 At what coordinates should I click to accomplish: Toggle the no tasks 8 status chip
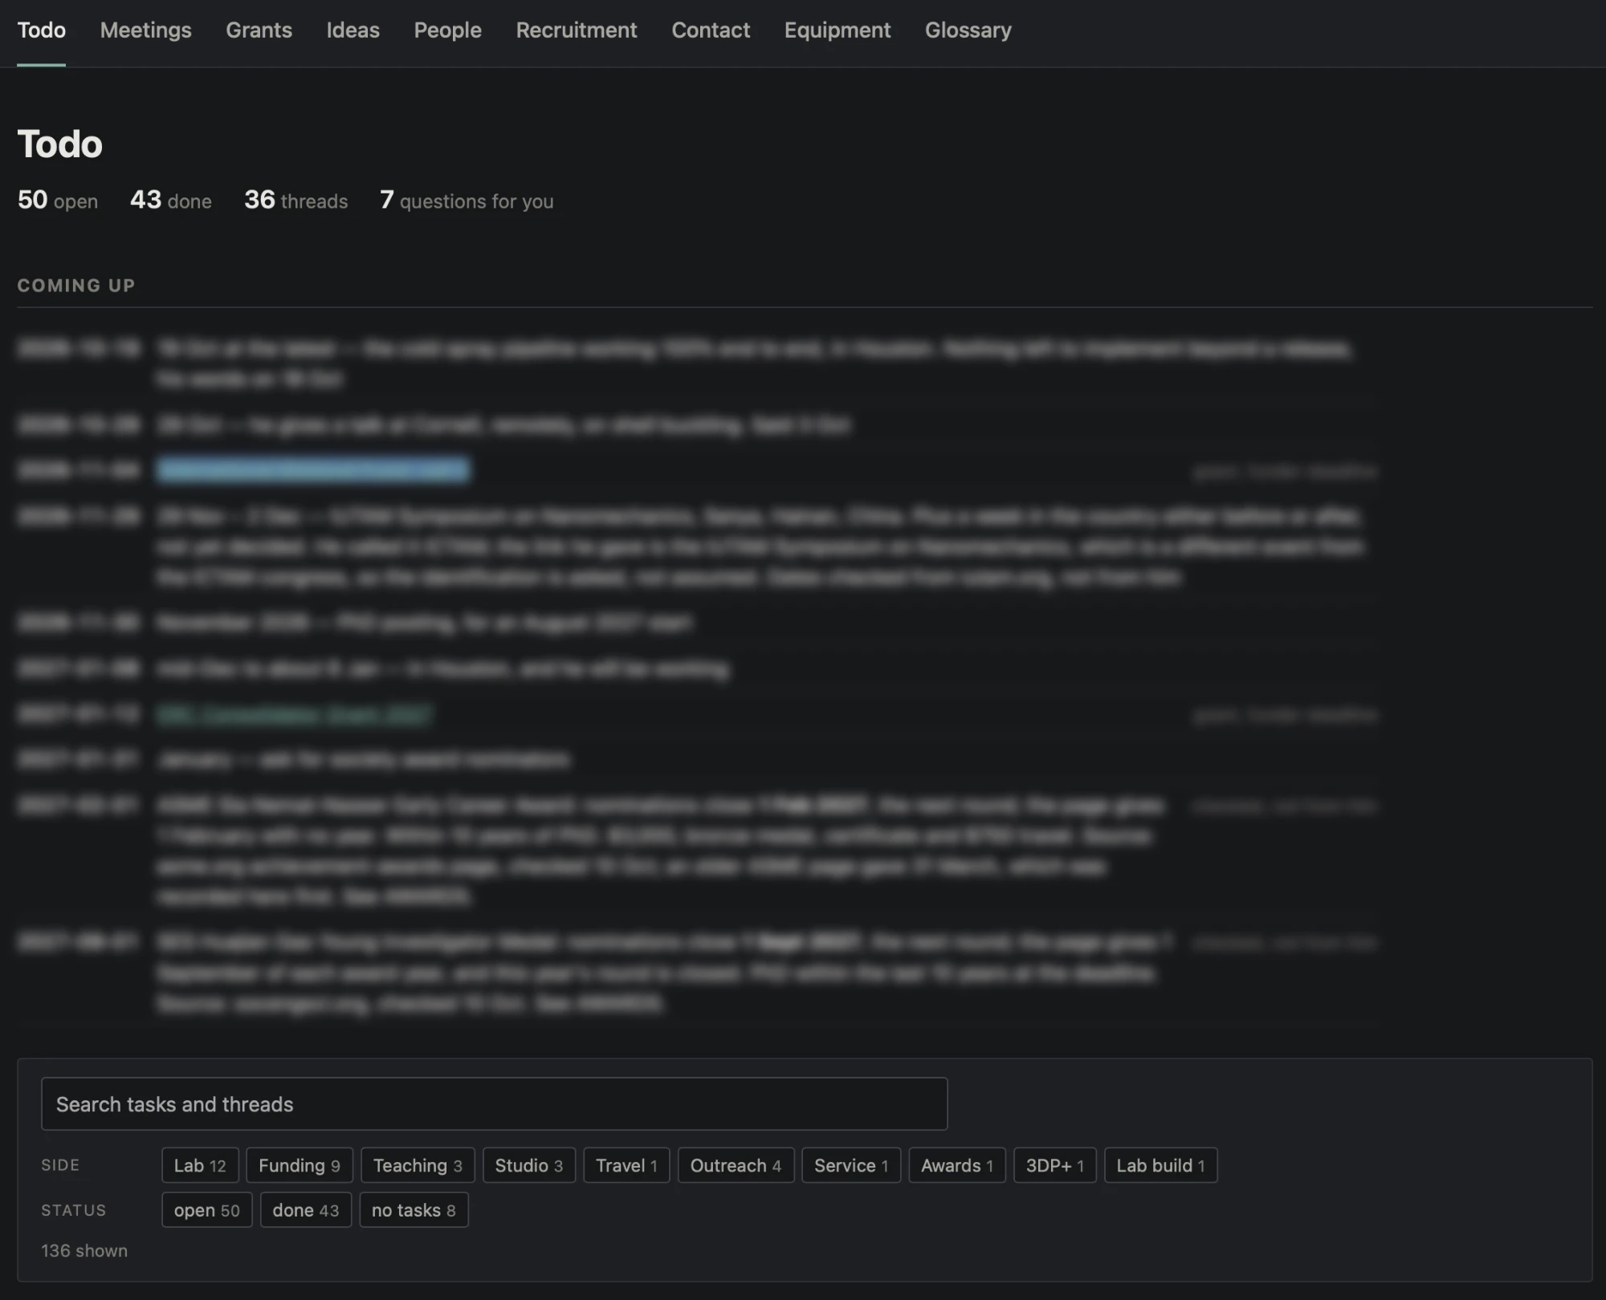[414, 1210]
